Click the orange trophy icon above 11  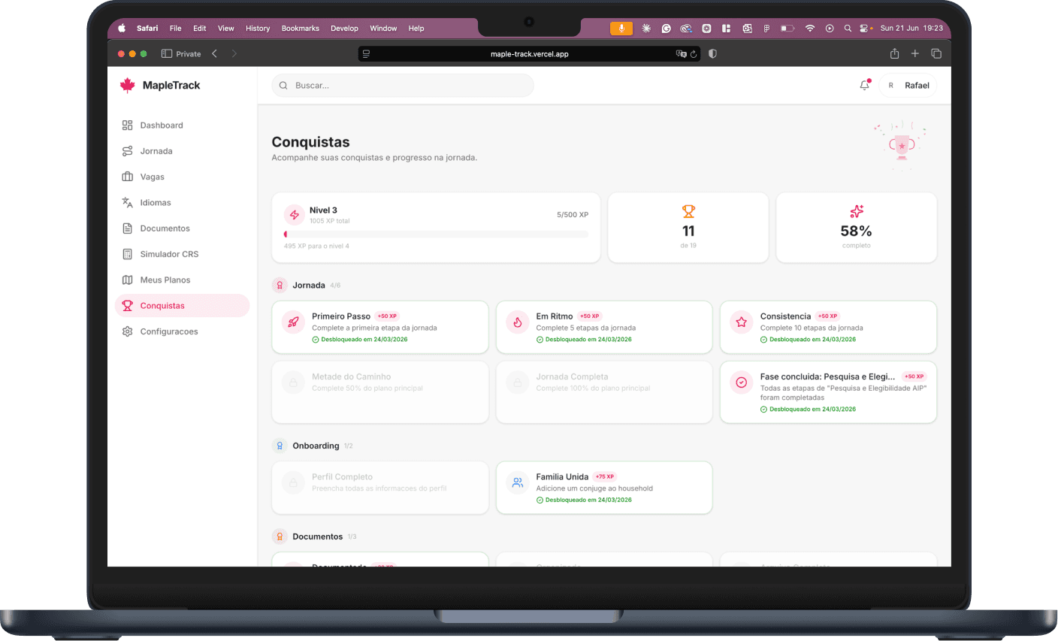click(688, 211)
